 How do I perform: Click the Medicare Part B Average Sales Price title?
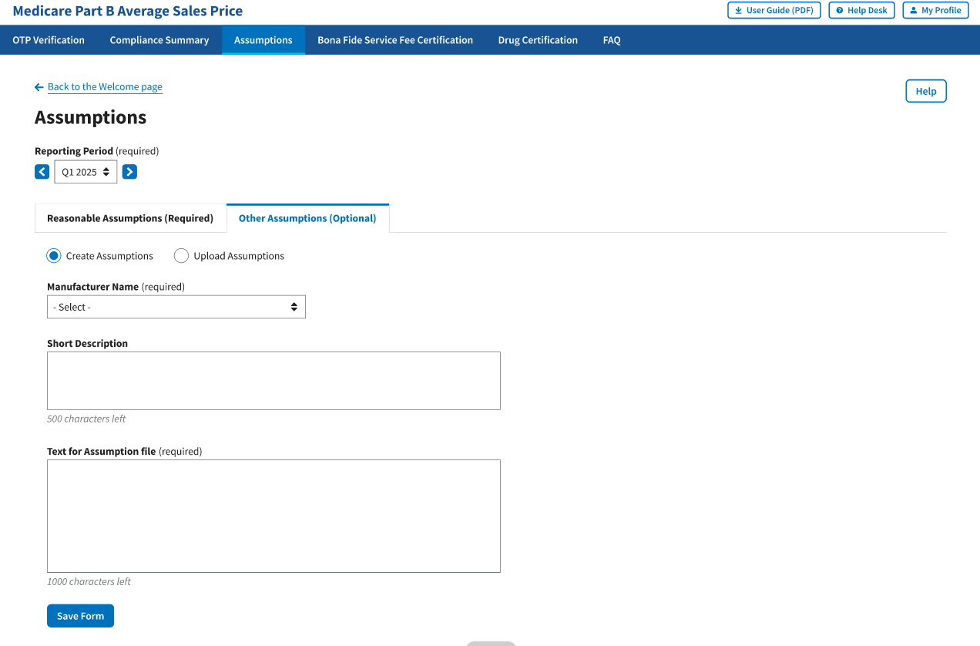point(128,11)
